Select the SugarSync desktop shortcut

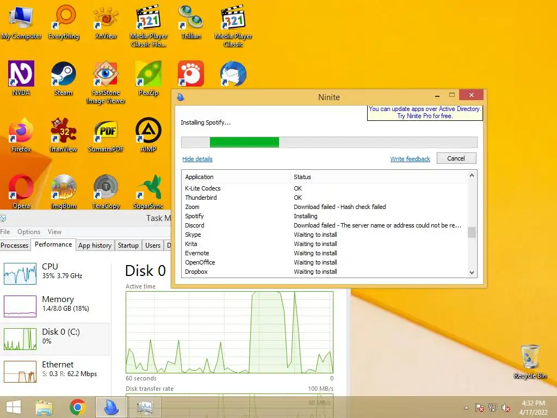[x=148, y=192]
